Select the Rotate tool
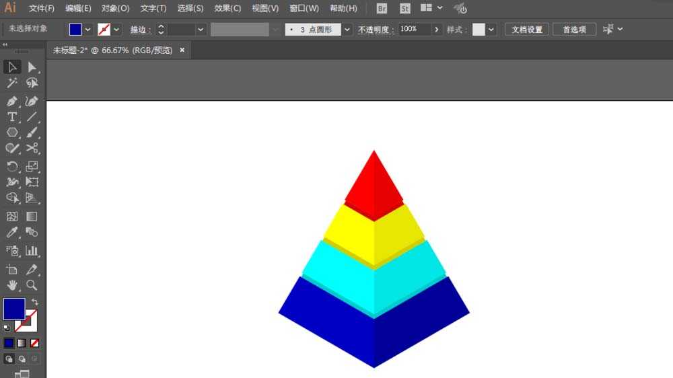Image resolution: width=673 pixels, height=378 pixels. click(x=12, y=167)
